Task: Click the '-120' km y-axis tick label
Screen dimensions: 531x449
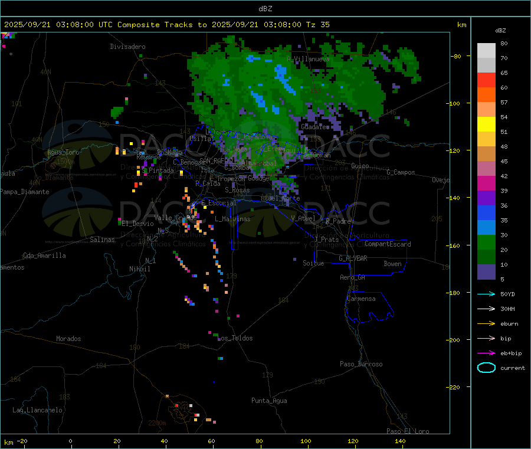Action: tap(453, 150)
